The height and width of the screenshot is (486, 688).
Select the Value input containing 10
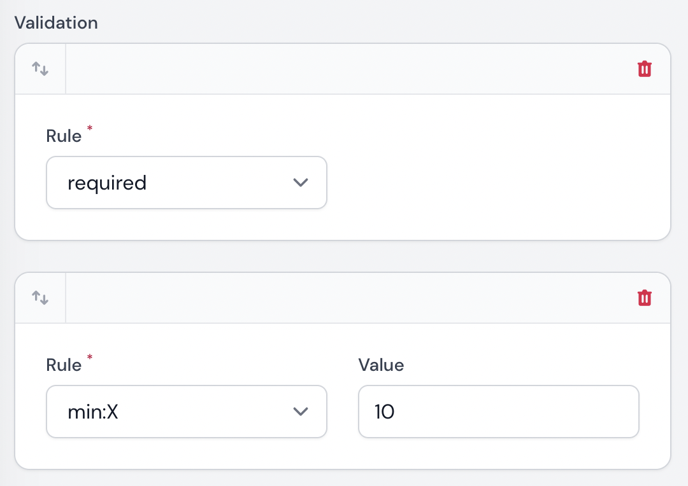[x=499, y=412]
